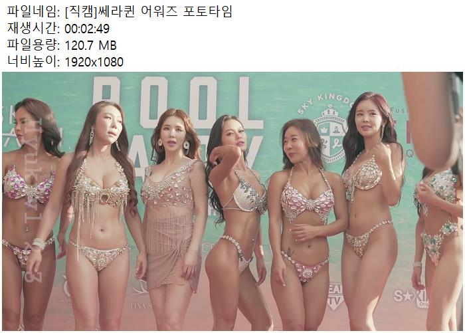The image size is (465, 333).
Task: Click the TV shield logo on the backdrop
Action: pyautogui.click(x=335, y=298)
